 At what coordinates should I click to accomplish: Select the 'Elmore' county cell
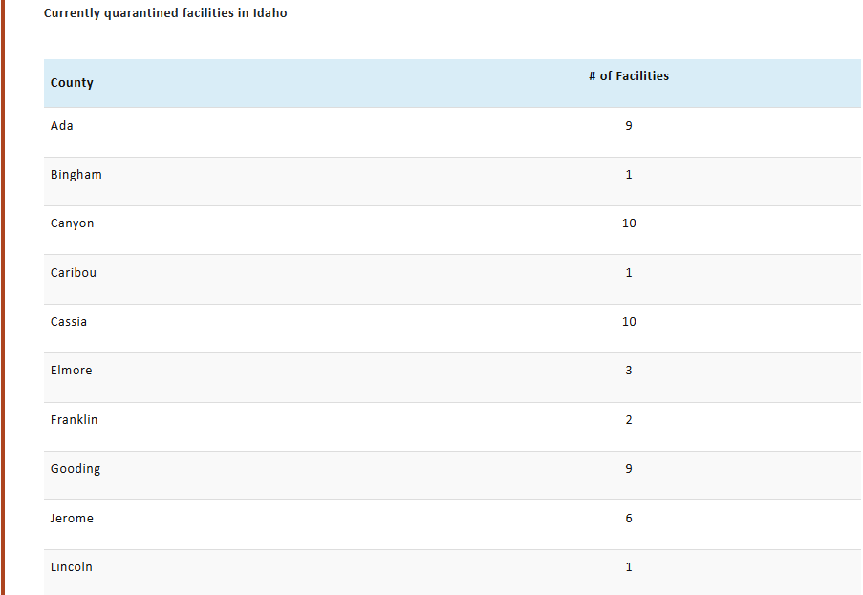click(71, 371)
